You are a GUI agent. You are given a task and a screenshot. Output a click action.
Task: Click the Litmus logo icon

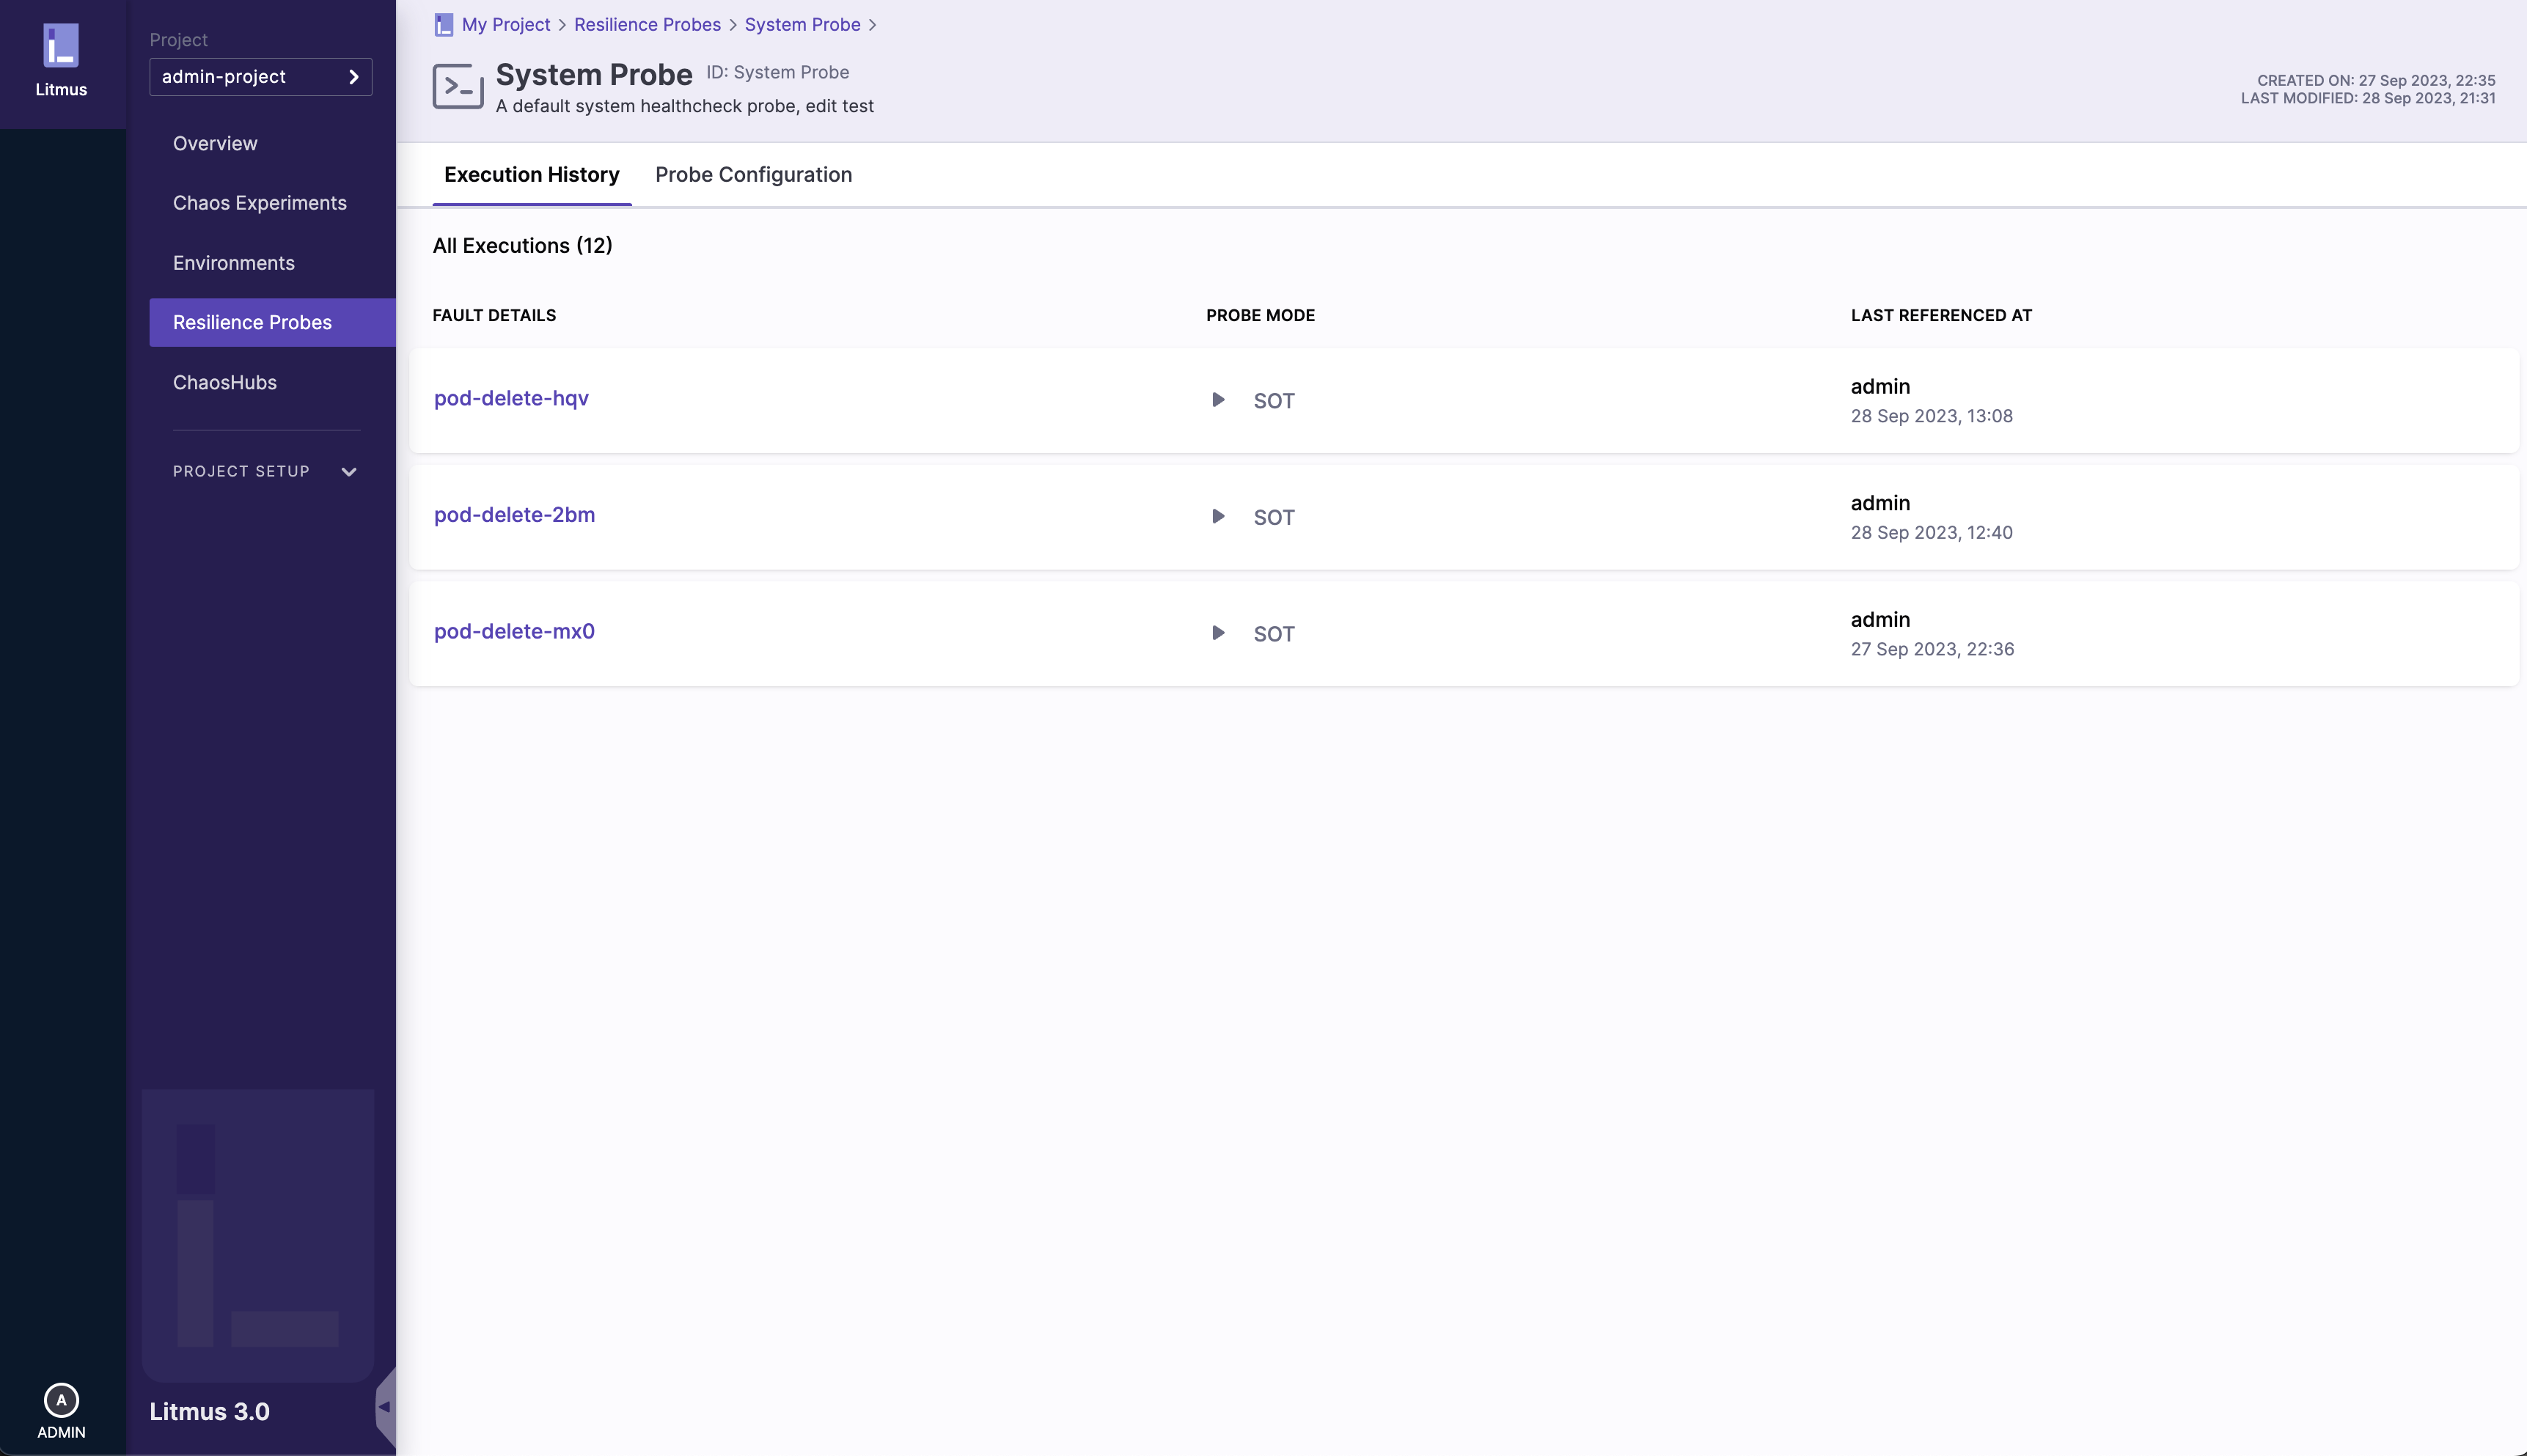61,46
